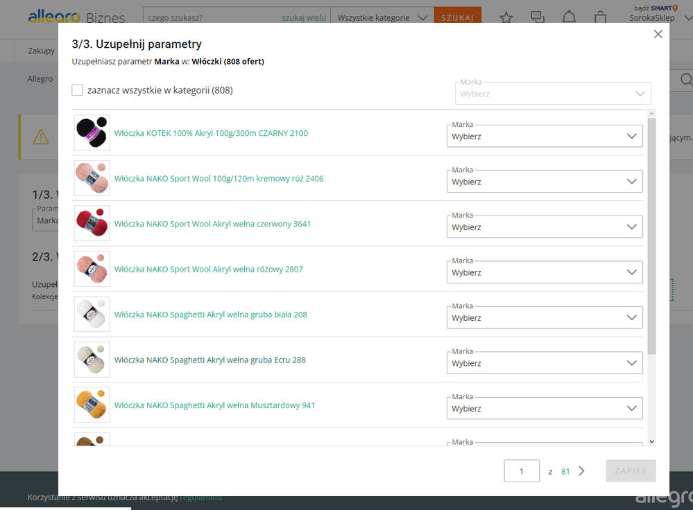
Task: Open offer NAKO Sport Wool różowy 2807
Action: (209, 270)
